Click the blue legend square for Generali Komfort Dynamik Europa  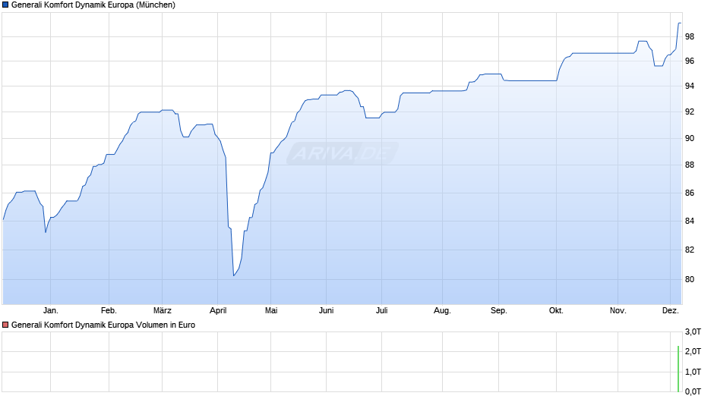click(x=5, y=5)
